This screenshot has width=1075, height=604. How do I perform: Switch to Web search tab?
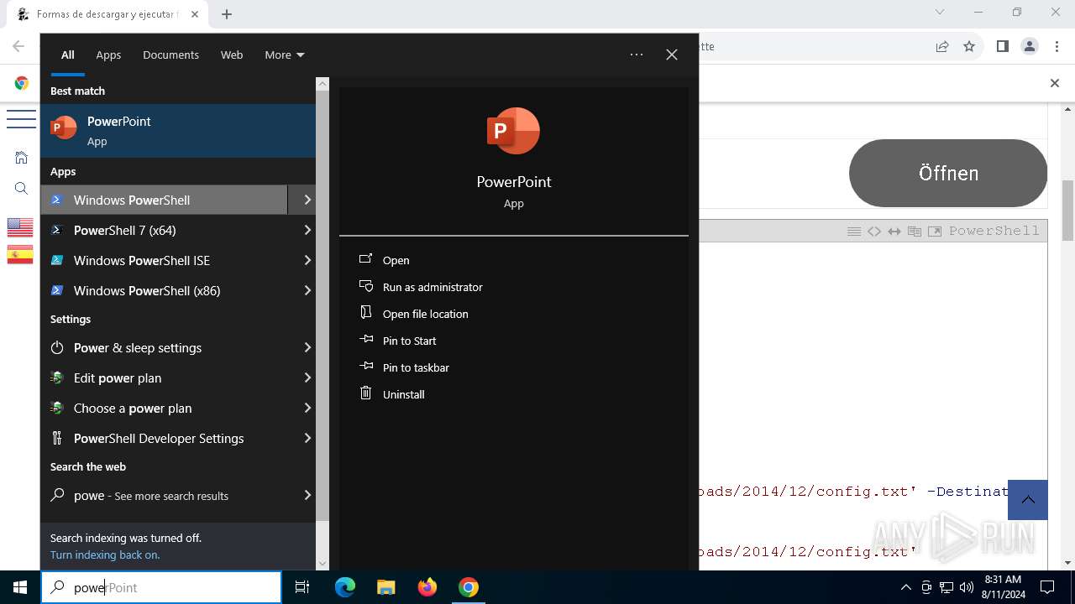(x=232, y=55)
